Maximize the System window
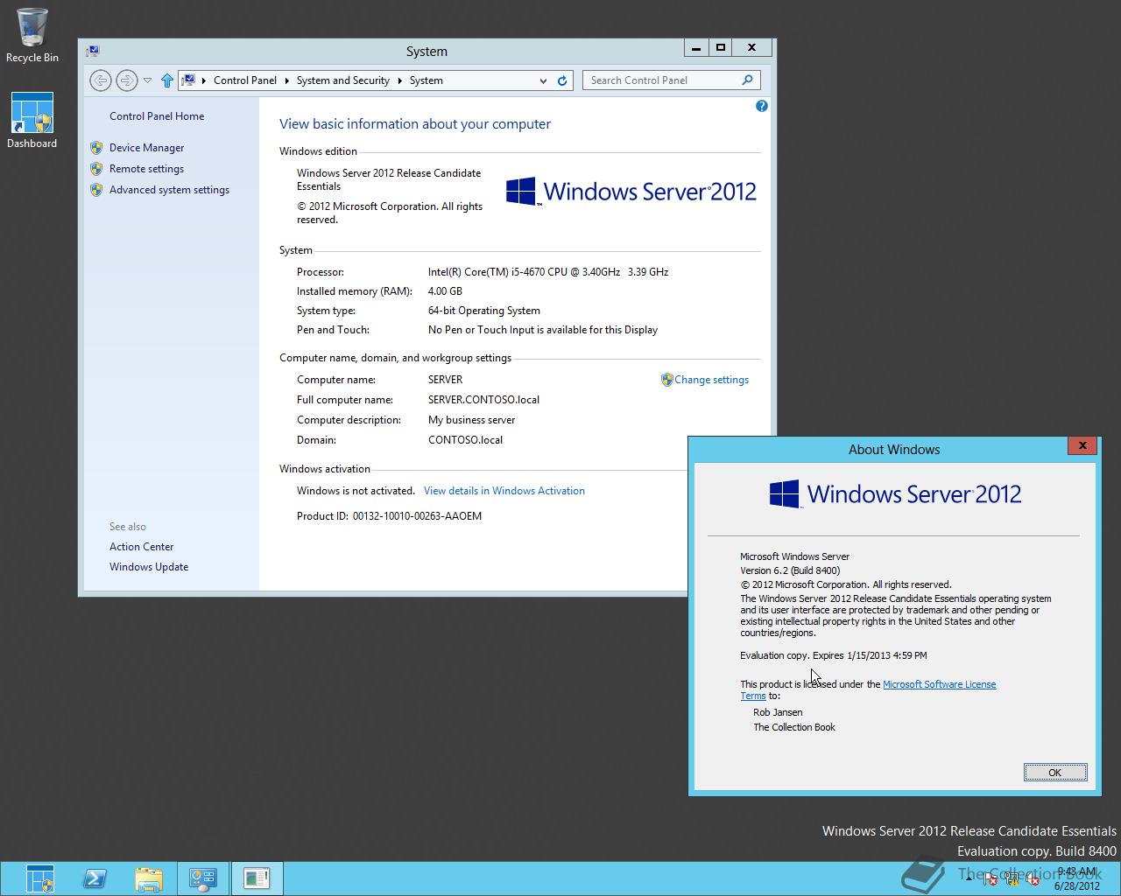Image resolution: width=1121 pixels, height=896 pixels. (x=721, y=48)
